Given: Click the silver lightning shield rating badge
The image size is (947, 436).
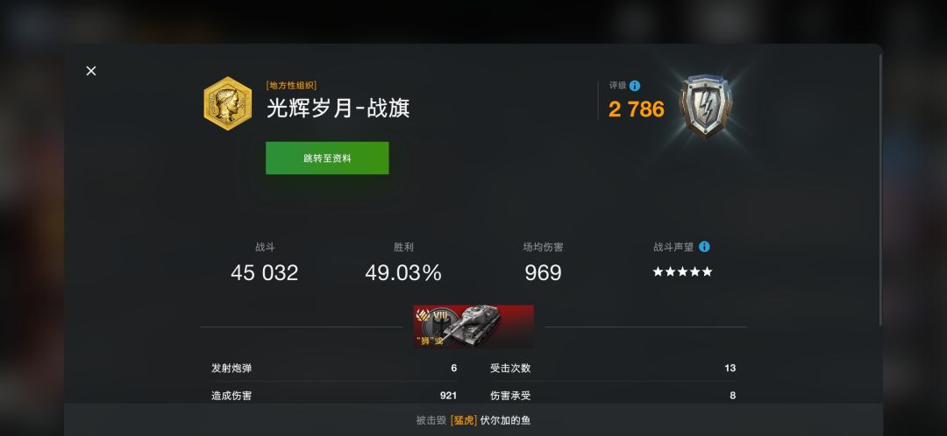Looking at the screenshot, I should (x=705, y=106).
